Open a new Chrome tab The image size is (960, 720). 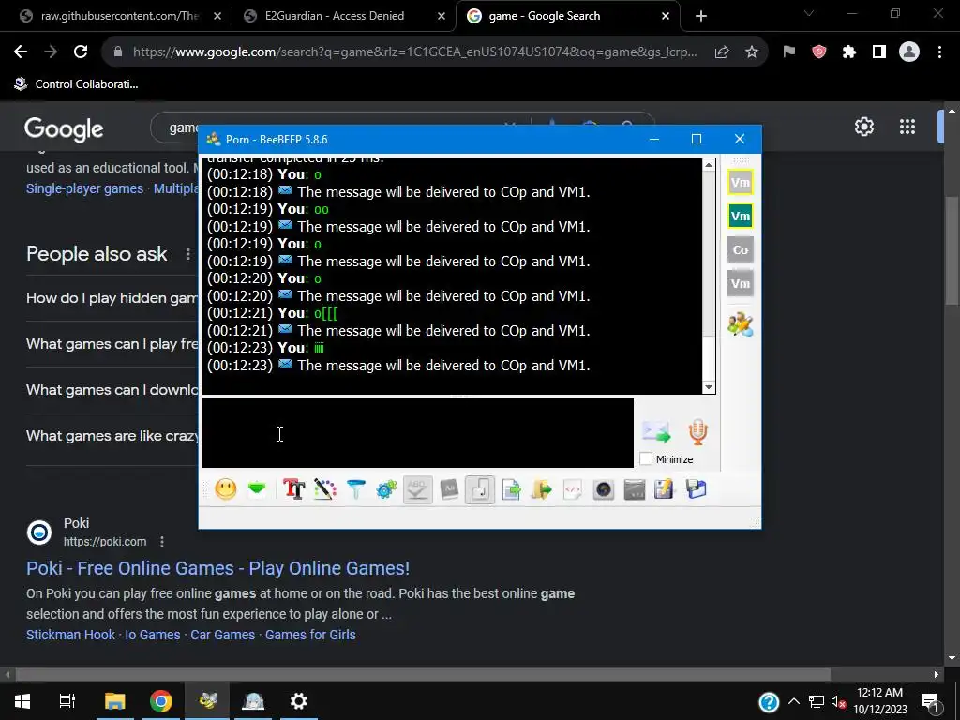(x=701, y=16)
